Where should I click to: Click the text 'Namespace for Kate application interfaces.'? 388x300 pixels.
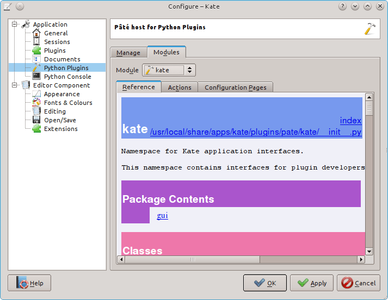pos(212,151)
